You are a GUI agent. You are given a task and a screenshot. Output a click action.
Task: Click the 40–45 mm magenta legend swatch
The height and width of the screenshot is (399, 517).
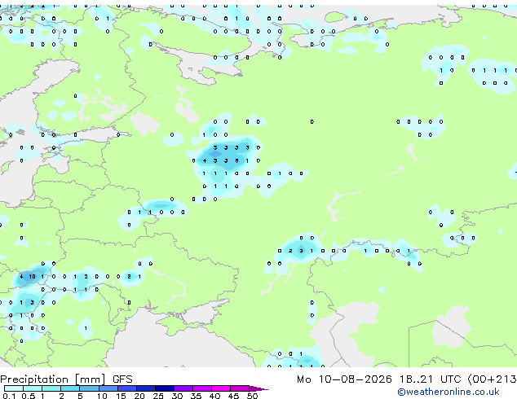pos(221,388)
